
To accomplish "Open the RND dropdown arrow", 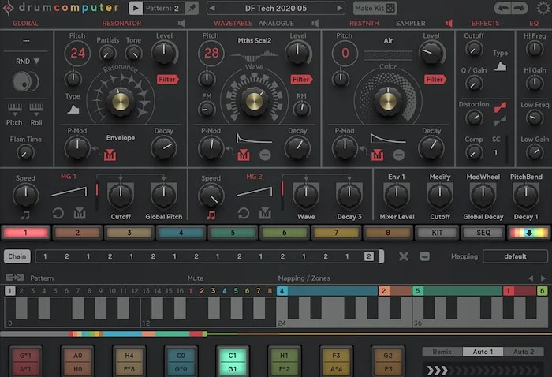I will click(36, 62).
